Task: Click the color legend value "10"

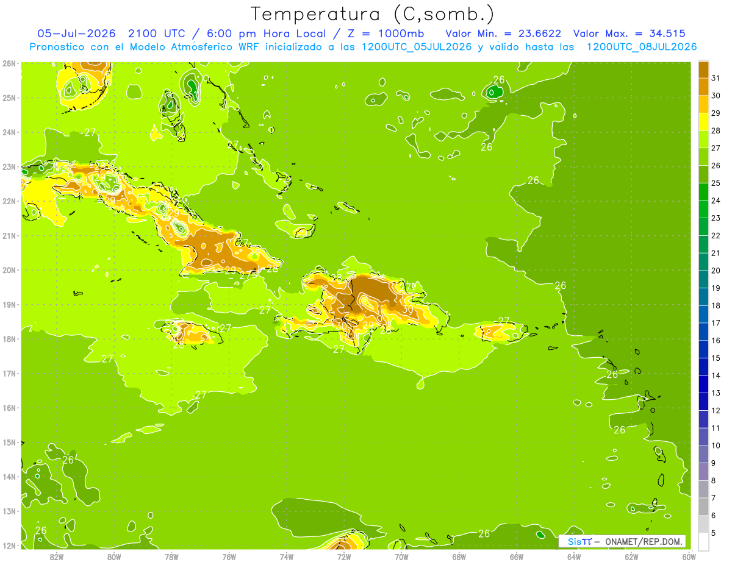Action: pos(716,446)
